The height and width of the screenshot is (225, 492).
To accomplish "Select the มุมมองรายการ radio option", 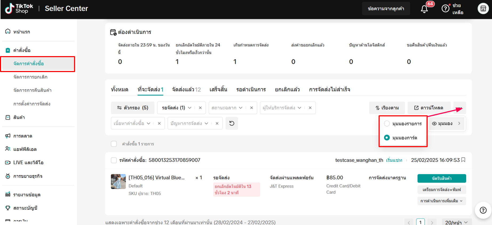I will 387,123.
